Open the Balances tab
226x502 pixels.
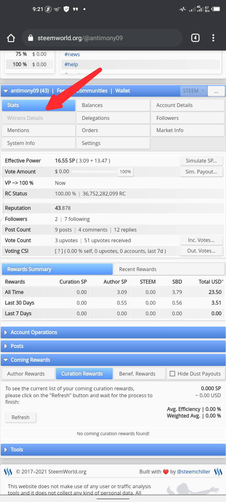pyautogui.click(x=113, y=105)
